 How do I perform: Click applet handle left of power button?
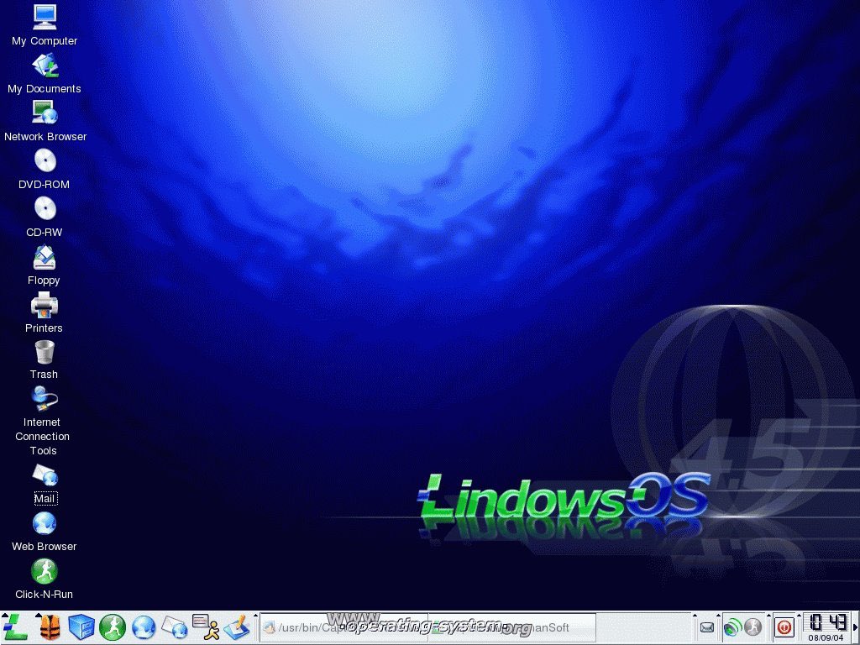[x=768, y=627]
